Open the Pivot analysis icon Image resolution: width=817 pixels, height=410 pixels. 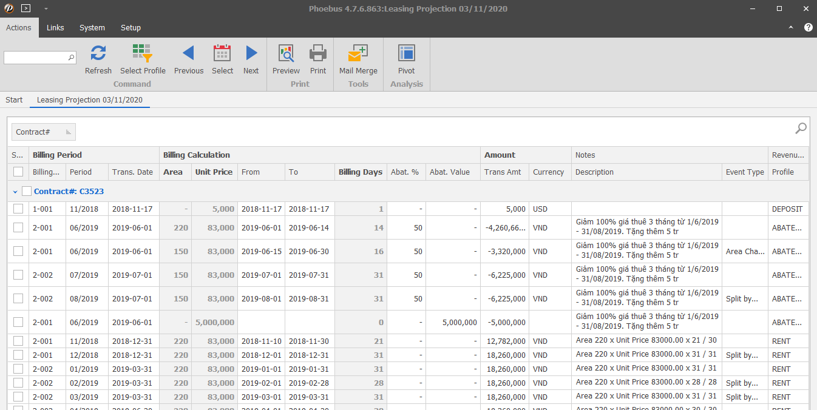click(406, 53)
